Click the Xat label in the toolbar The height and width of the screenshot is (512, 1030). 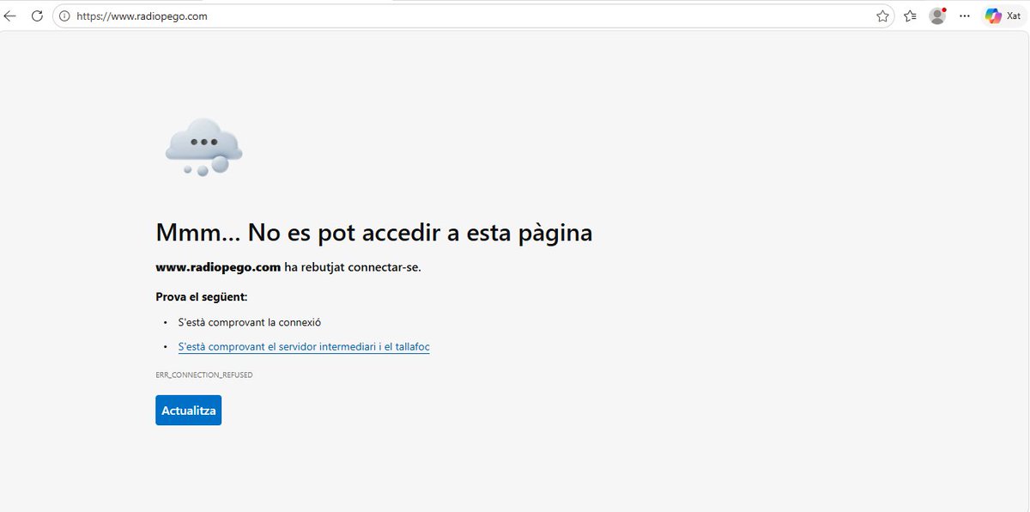coord(1013,15)
